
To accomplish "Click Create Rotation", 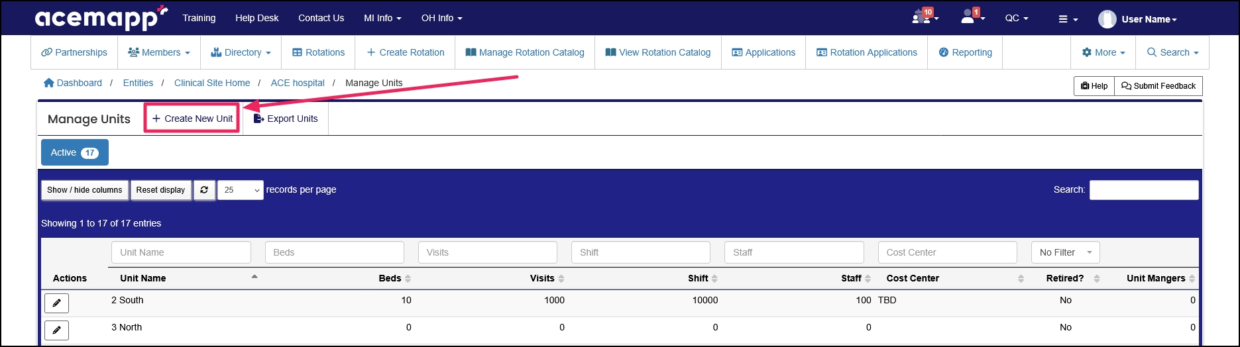I will pos(405,52).
